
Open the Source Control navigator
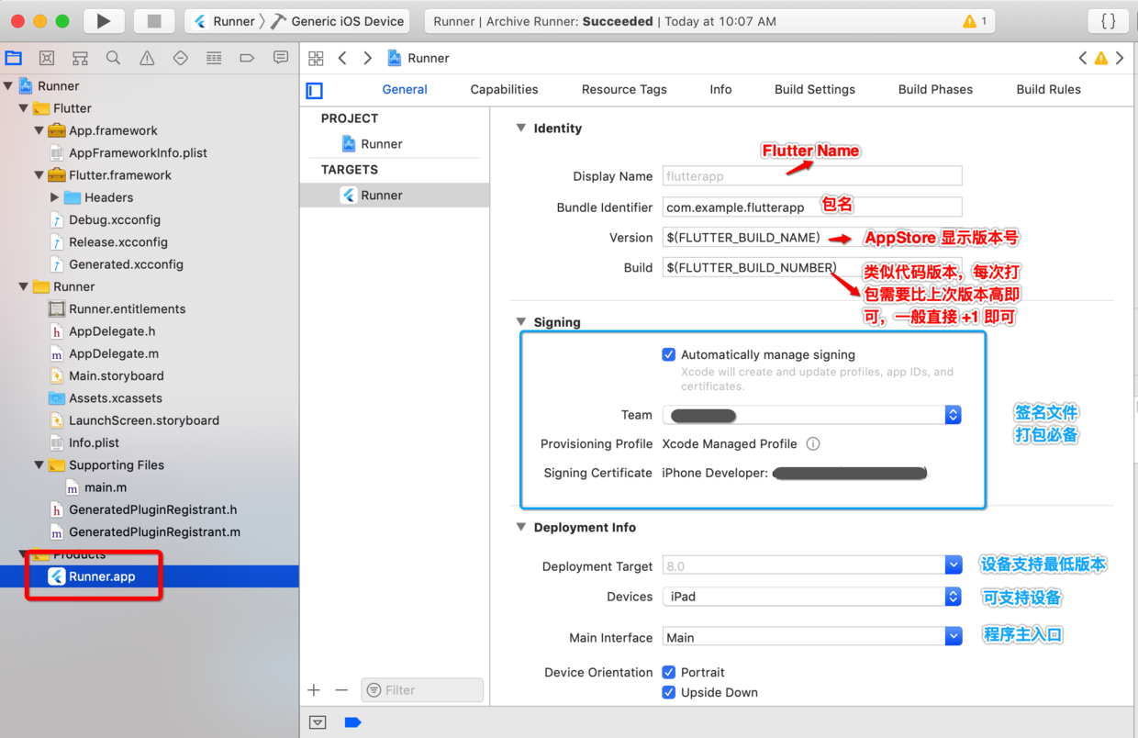(x=47, y=58)
